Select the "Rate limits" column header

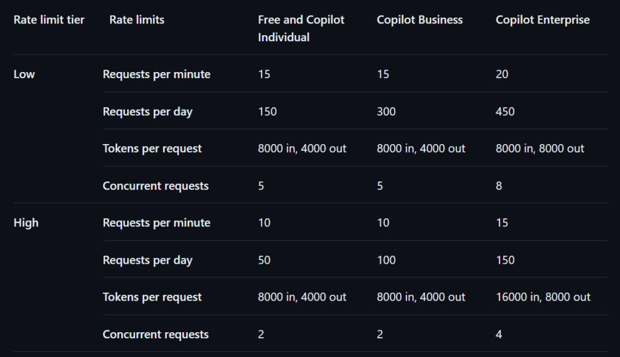pos(137,20)
